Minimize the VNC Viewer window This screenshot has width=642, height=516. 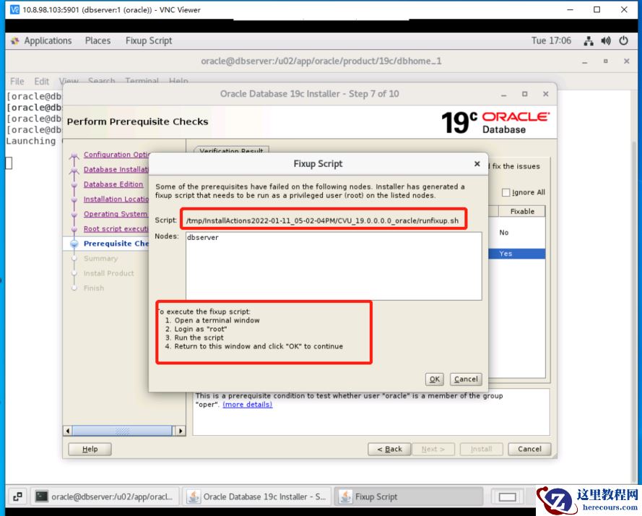pos(570,9)
